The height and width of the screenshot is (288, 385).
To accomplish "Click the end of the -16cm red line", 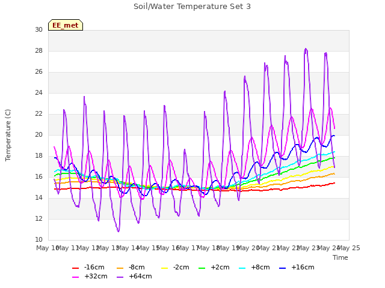I will (x=334, y=183).
